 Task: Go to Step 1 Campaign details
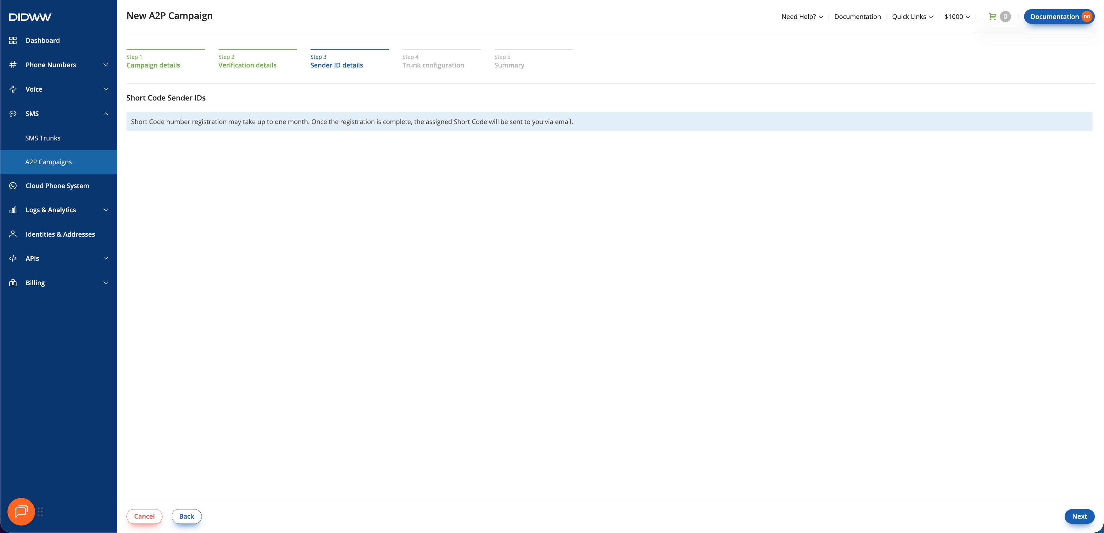point(153,65)
